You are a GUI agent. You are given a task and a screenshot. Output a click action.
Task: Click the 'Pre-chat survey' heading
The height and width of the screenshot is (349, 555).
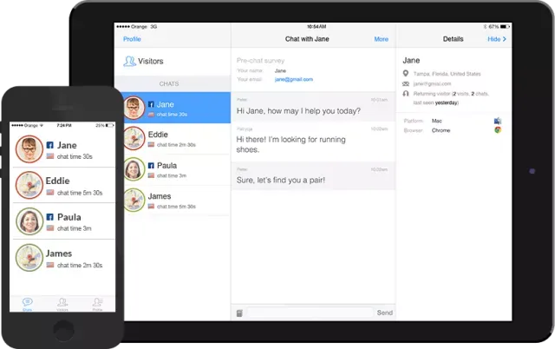pyautogui.click(x=260, y=61)
